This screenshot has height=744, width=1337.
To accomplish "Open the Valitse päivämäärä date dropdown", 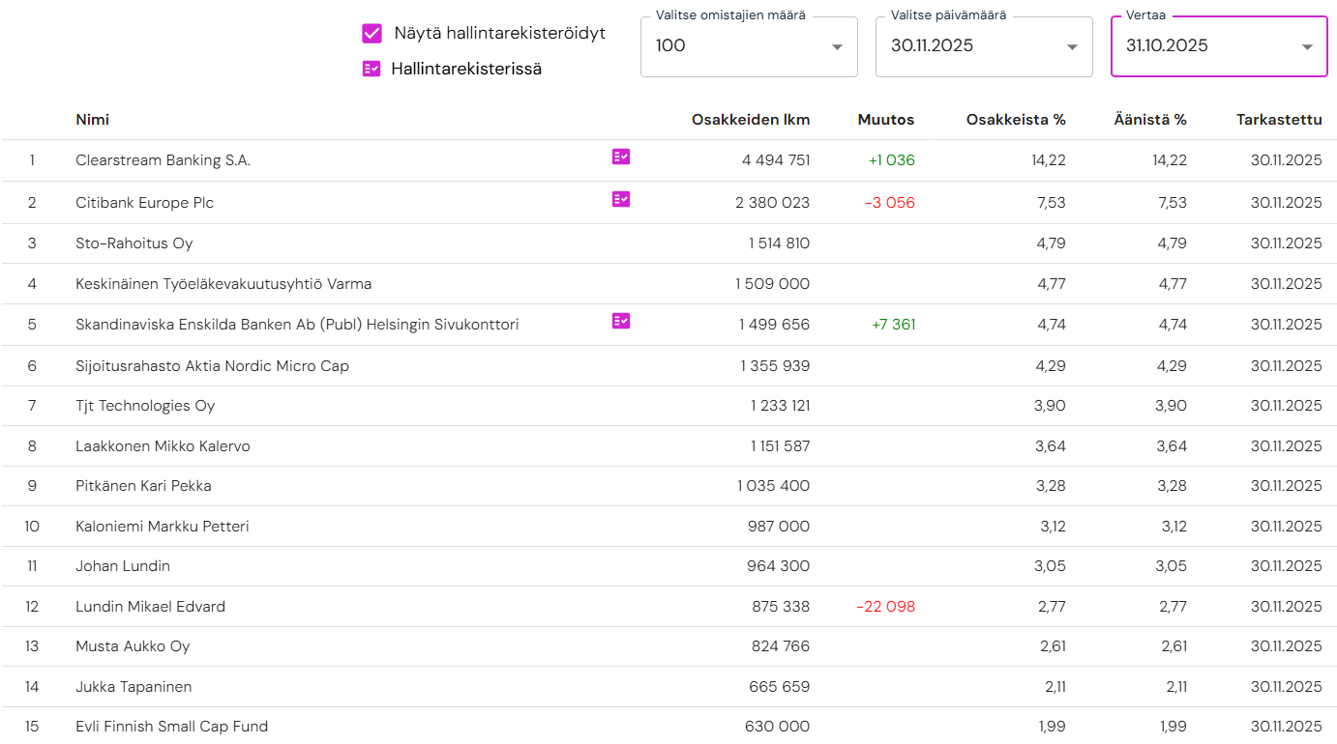I will coord(983,46).
